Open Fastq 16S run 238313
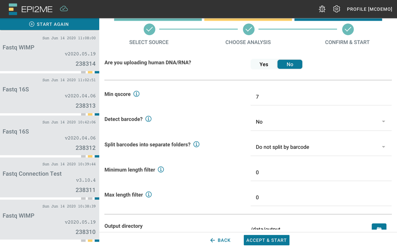397x248 pixels. pyautogui.click(x=50, y=93)
